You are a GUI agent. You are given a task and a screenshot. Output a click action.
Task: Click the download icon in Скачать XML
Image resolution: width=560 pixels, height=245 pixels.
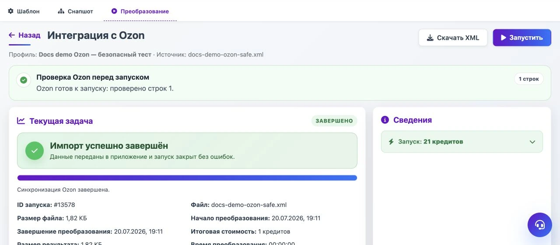[430, 38]
